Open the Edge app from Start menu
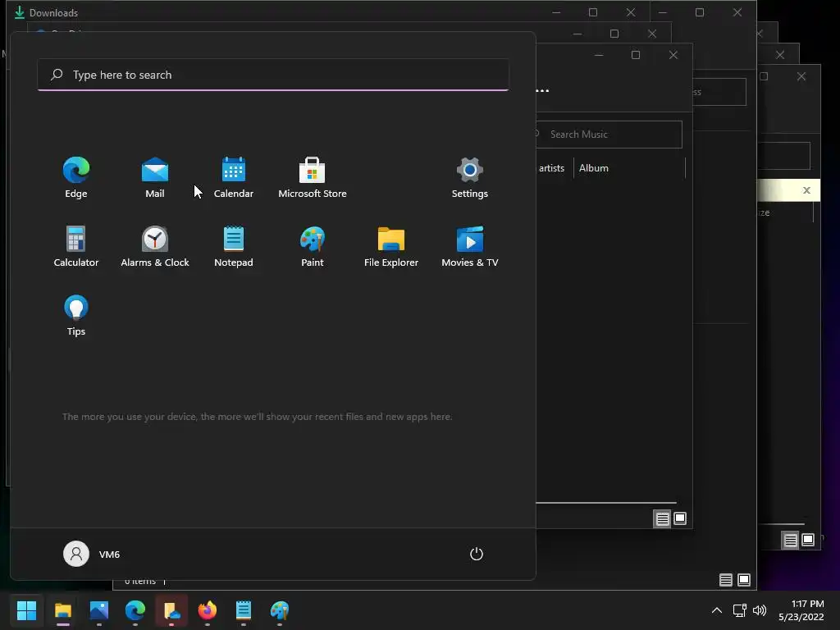This screenshot has width=840, height=630. click(76, 178)
